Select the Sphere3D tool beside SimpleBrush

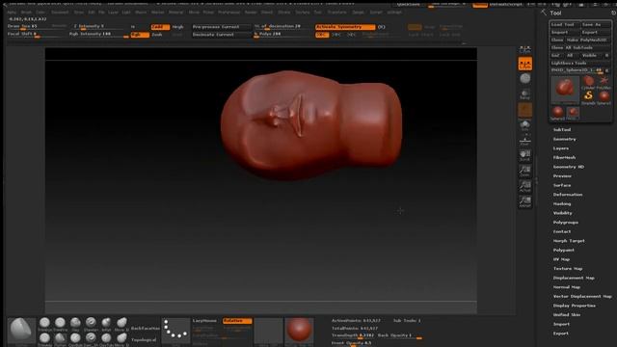tap(604, 97)
